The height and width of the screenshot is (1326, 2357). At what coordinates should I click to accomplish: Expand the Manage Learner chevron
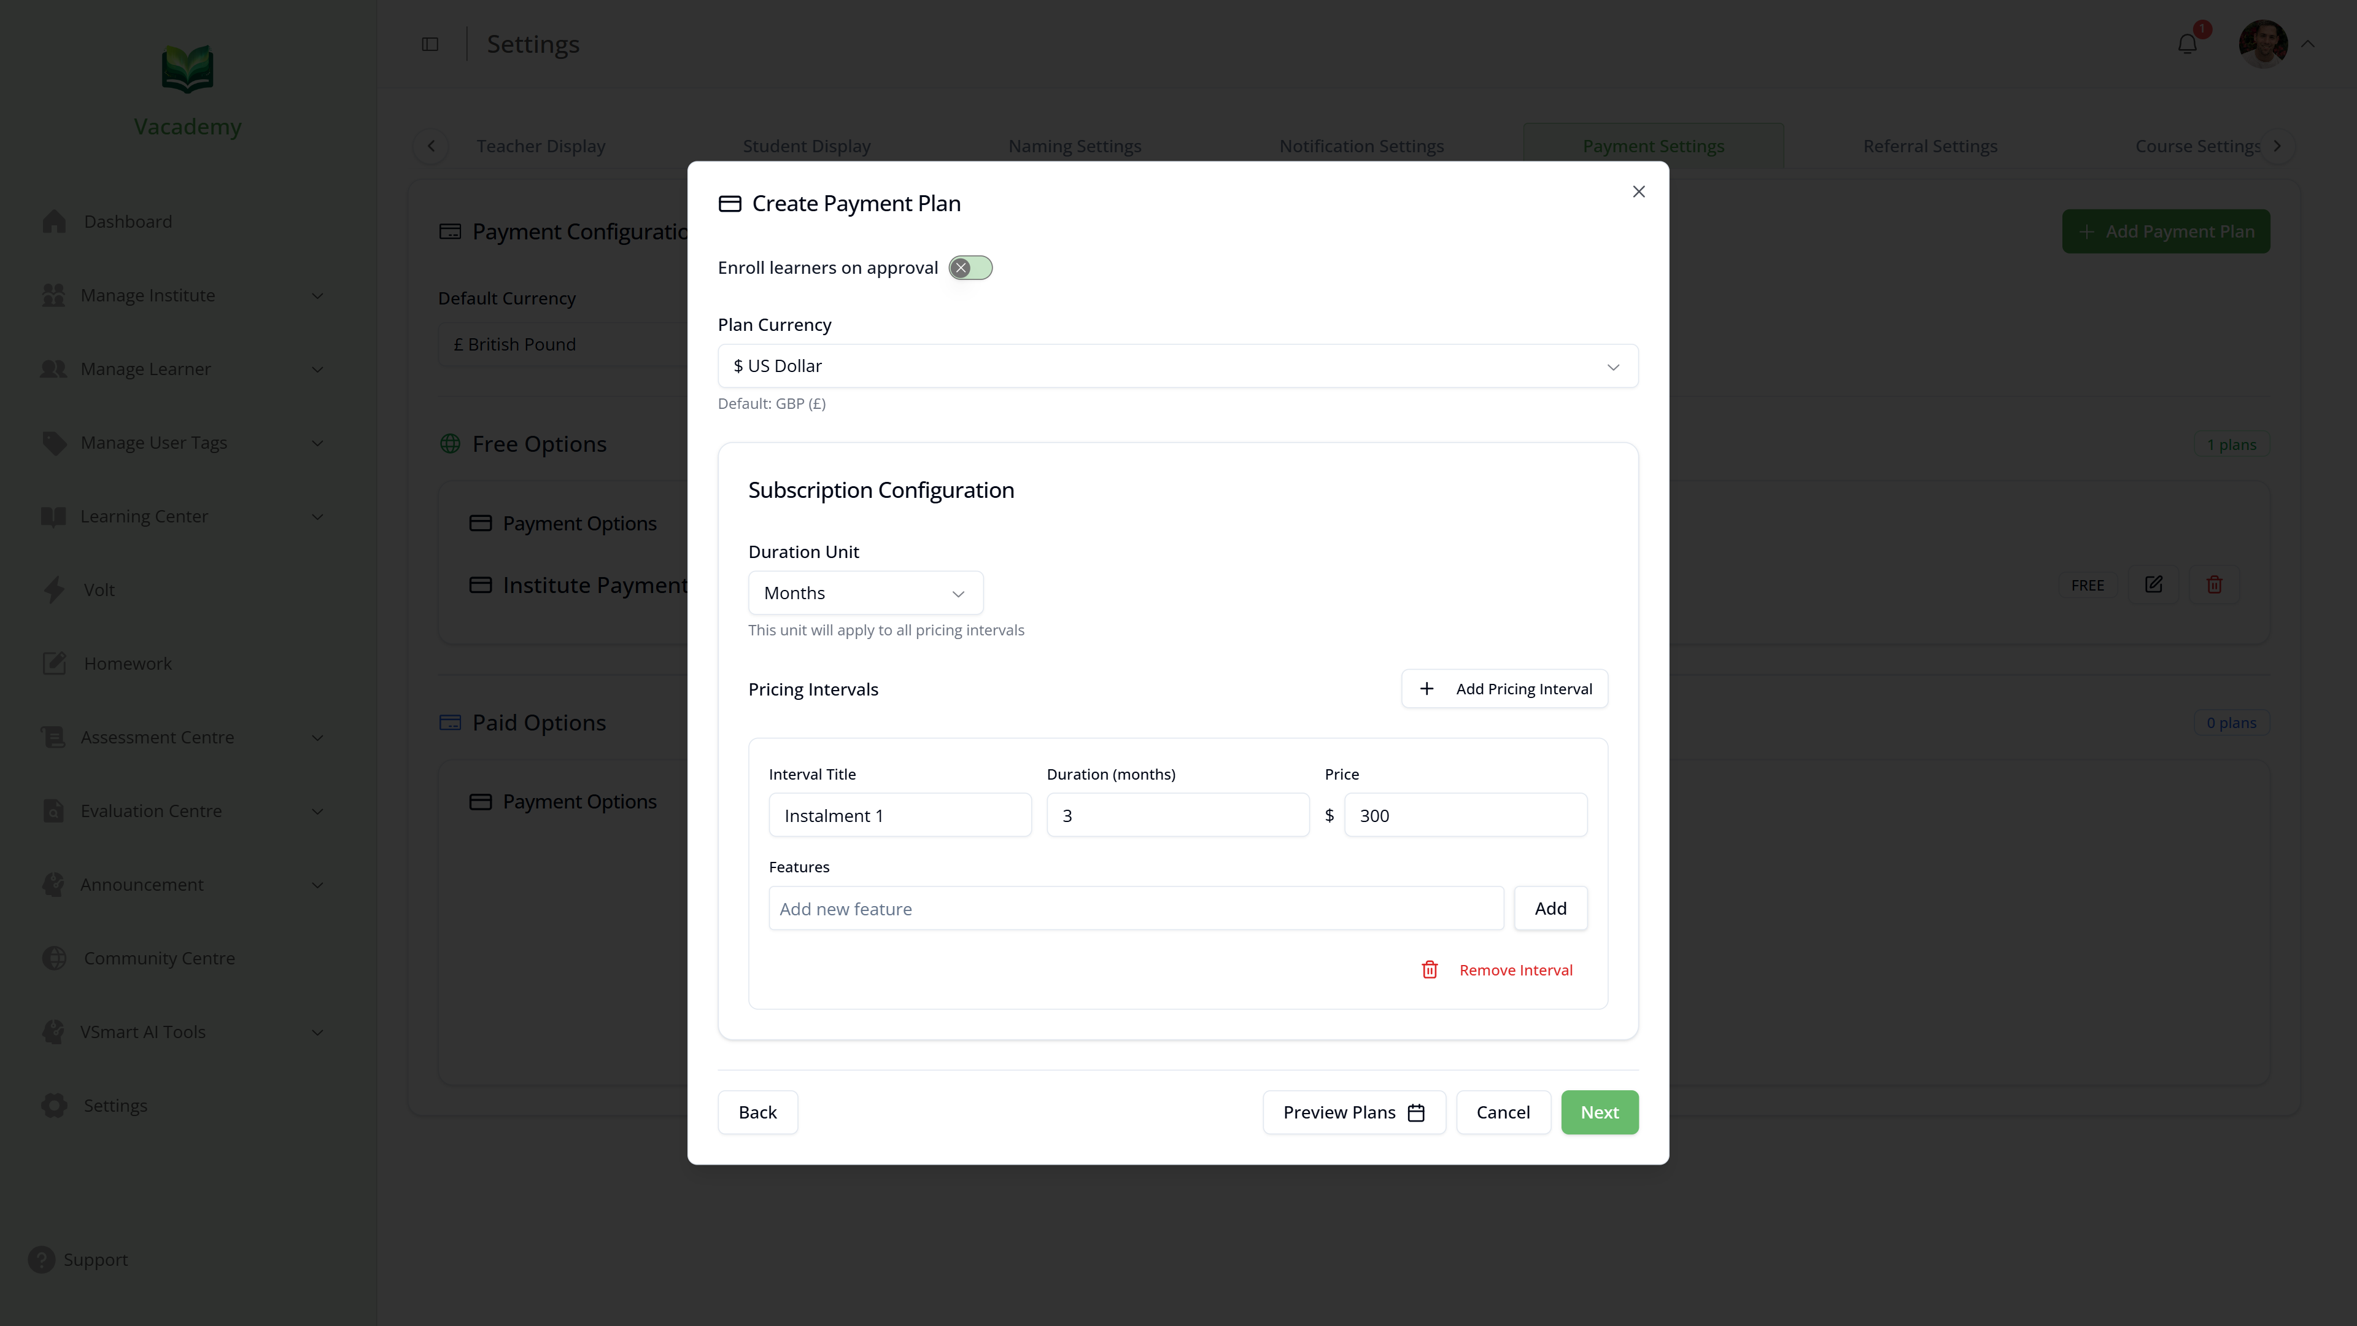pyautogui.click(x=317, y=370)
